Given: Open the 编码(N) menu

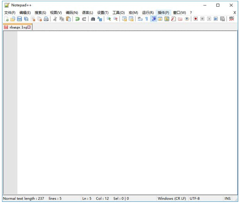Looking at the screenshot, I should point(72,13).
